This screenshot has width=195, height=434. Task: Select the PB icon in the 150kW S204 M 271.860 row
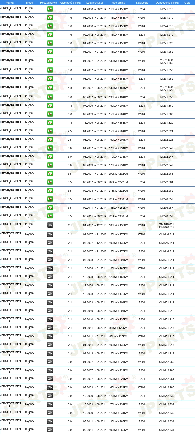tap(50, 106)
